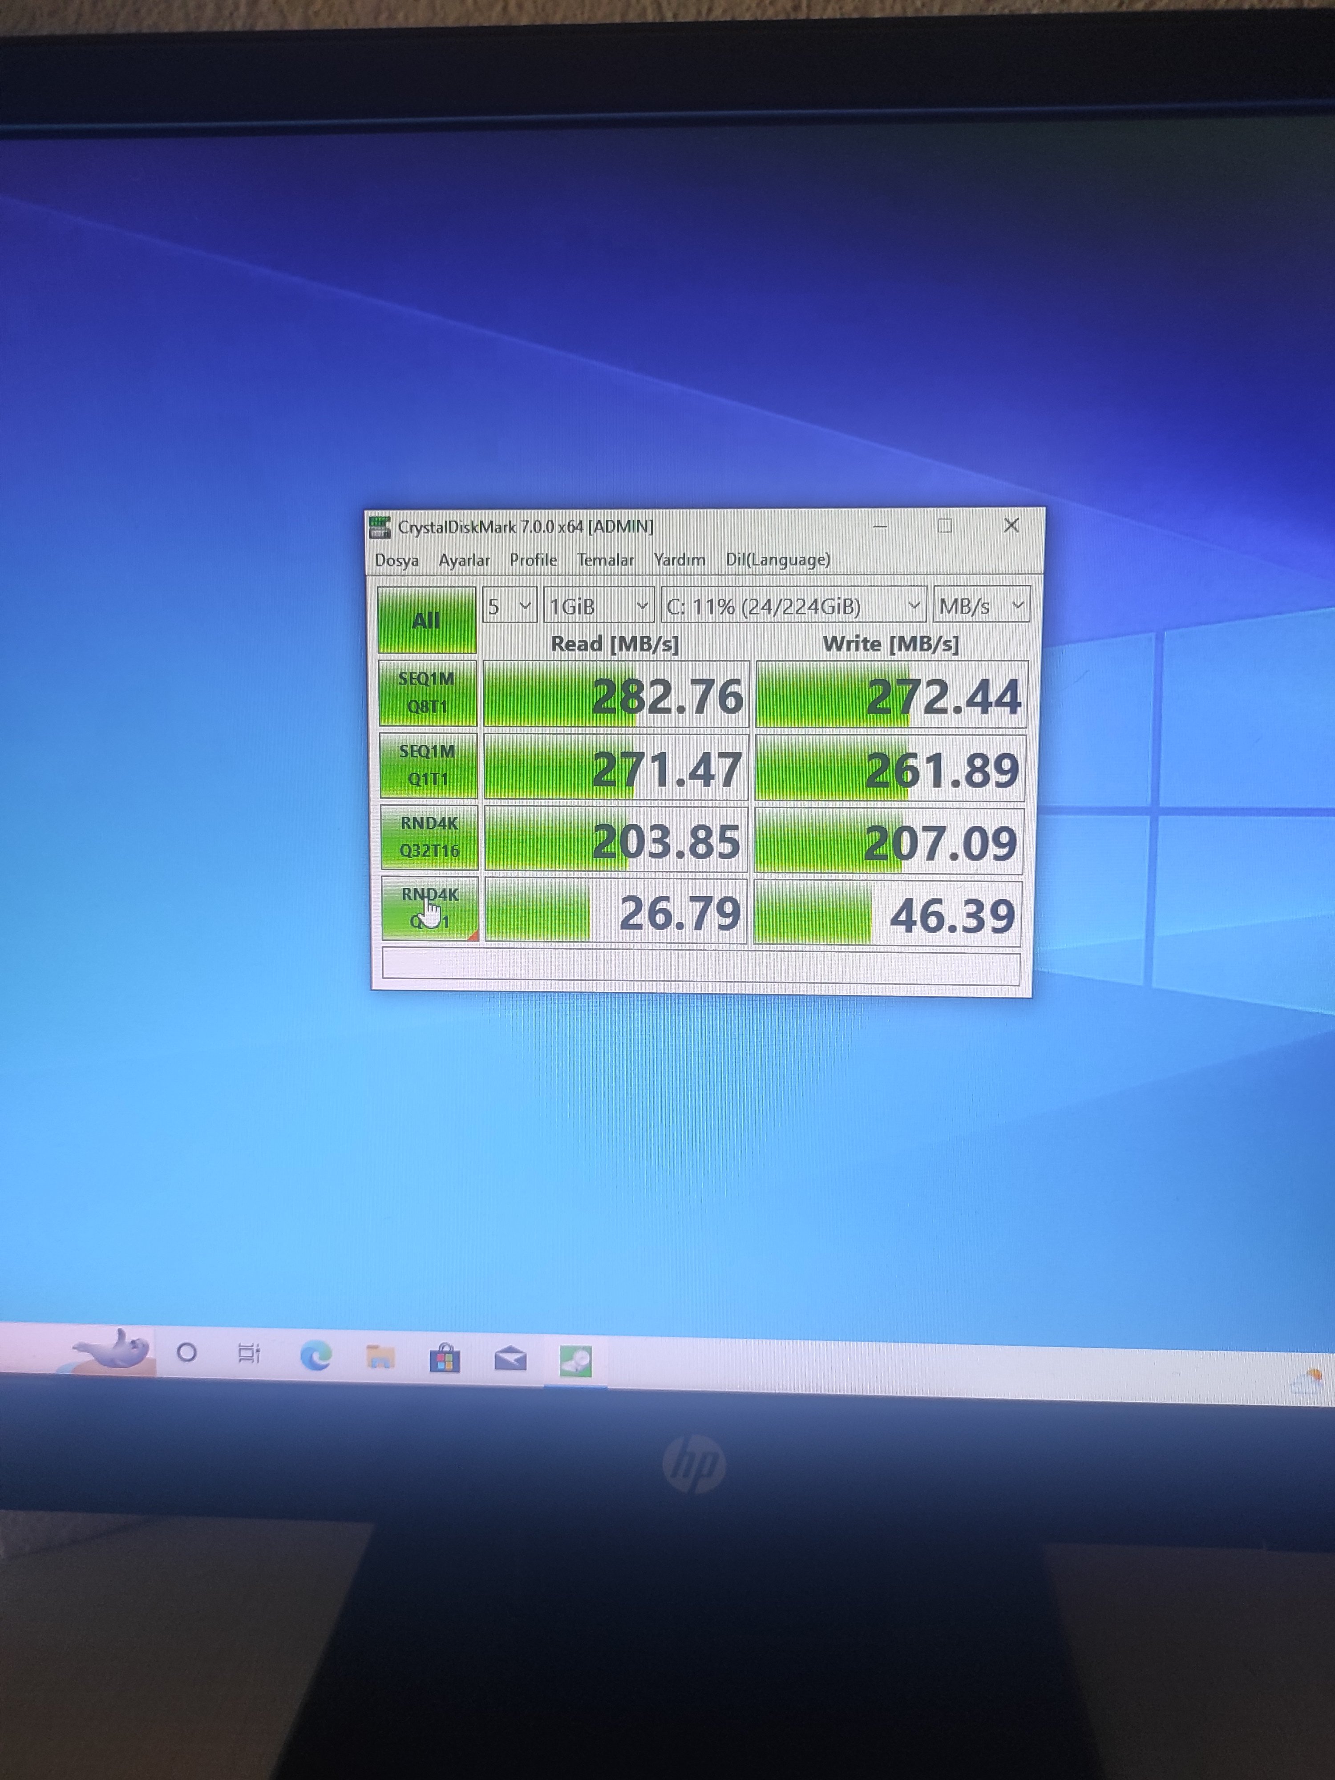Open the Yardım menu

coord(679,559)
